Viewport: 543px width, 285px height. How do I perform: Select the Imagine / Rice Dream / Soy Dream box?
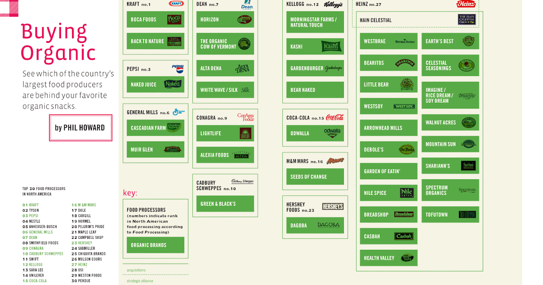click(x=450, y=95)
